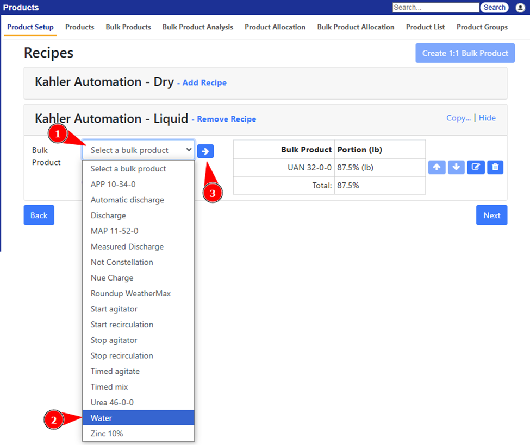Hide the Liquid recipe section
This screenshot has width=530, height=445.
[x=487, y=118]
